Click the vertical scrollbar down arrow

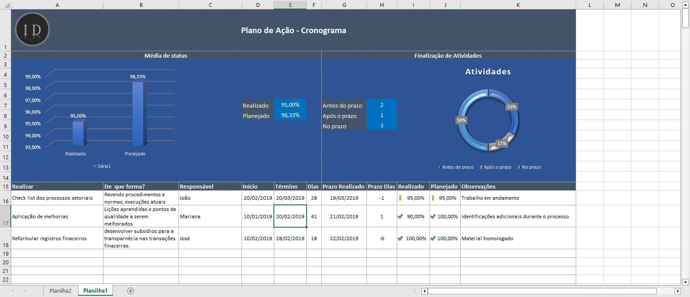685,282
